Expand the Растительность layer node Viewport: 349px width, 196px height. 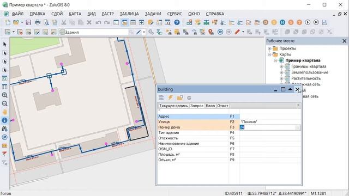point(281,78)
